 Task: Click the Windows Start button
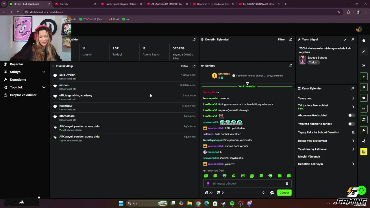click(121, 203)
